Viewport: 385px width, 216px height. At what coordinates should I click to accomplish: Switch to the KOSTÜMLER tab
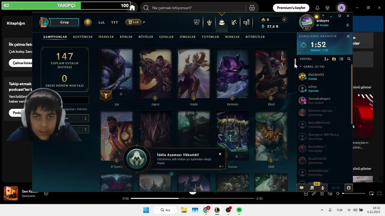tap(83, 37)
